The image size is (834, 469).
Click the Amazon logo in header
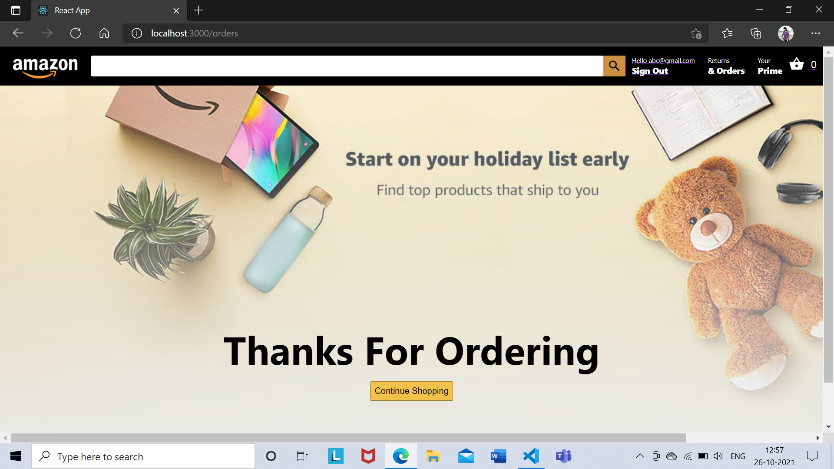pyautogui.click(x=45, y=67)
